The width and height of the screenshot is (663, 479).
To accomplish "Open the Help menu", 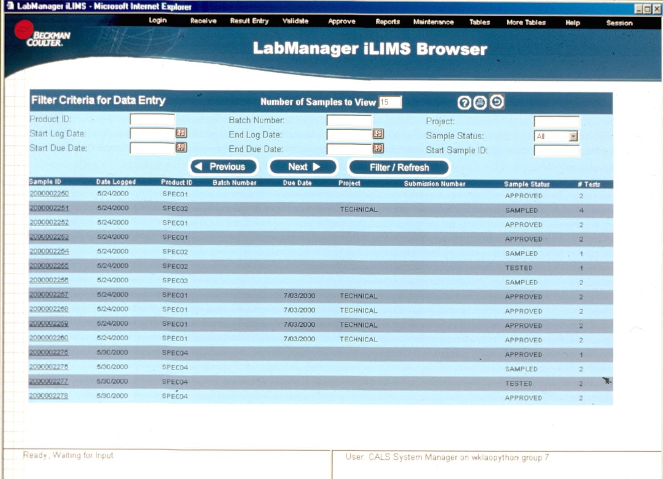I will [x=573, y=23].
